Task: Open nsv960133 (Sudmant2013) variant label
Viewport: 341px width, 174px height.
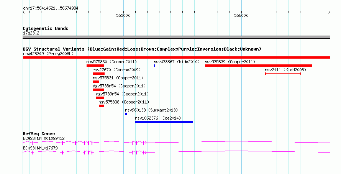Action: [x=151, y=110]
